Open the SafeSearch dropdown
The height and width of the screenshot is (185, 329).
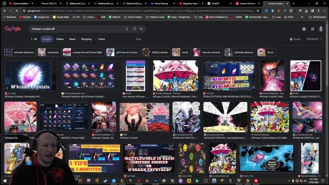pyautogui.click(x=314, y=39)
